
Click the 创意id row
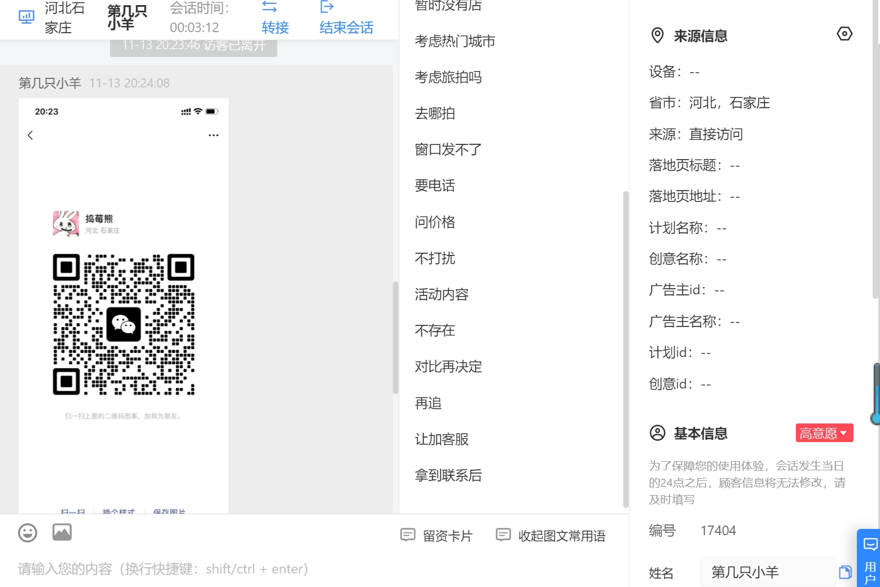(680, 384)
